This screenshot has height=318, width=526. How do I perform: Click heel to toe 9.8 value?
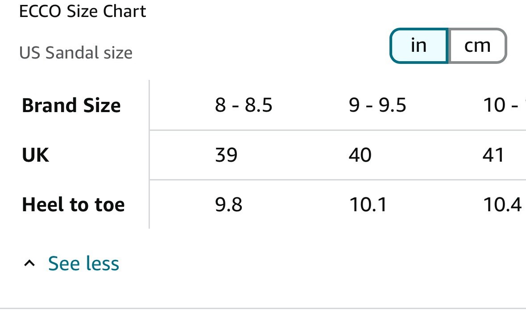point(228,205)
